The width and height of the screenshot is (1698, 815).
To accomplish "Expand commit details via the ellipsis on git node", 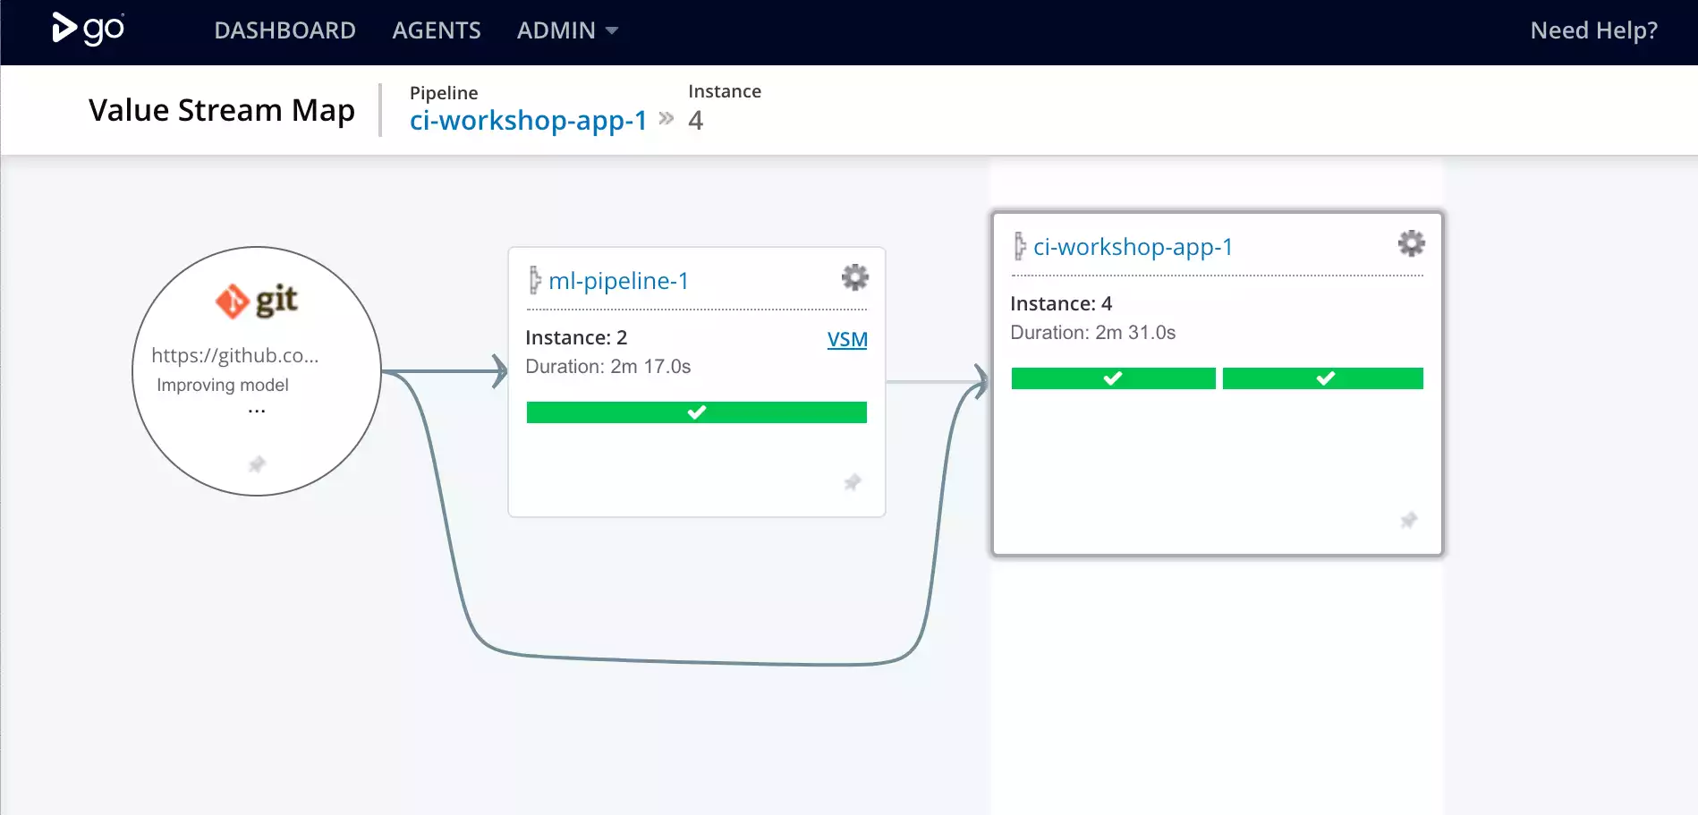I will coord(257,408).
